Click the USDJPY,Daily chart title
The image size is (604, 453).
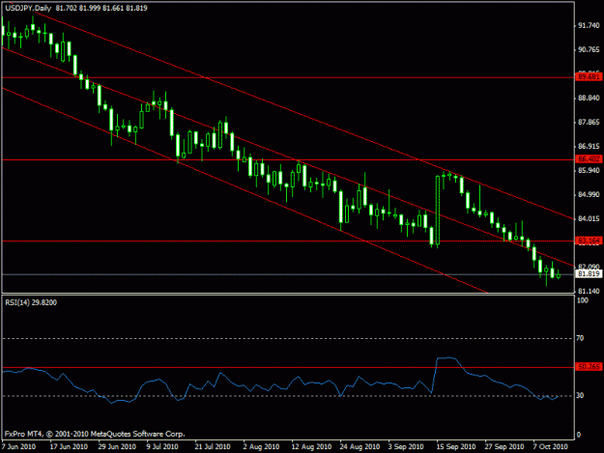click(x=28, y=8)
